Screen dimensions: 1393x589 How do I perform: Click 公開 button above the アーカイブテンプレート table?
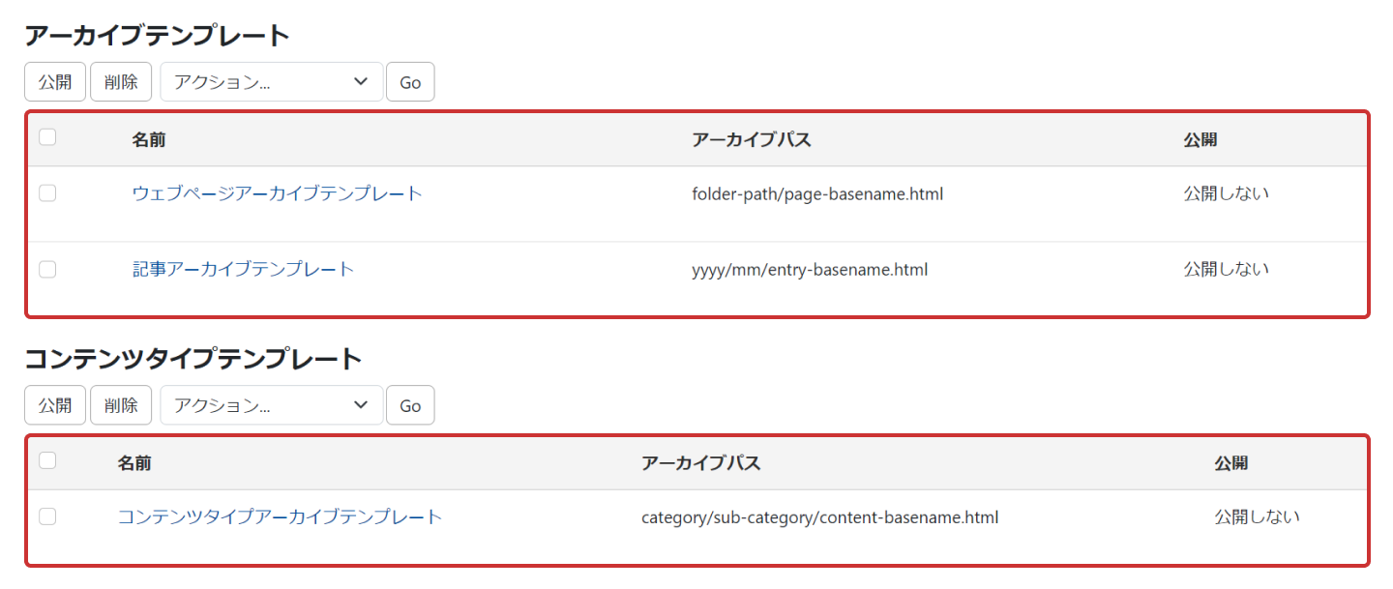55,82
